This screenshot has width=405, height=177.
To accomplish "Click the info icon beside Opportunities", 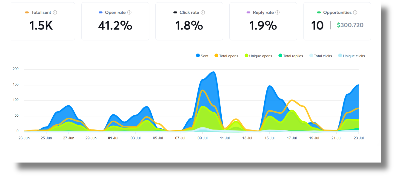I will (x=355, y=13).
